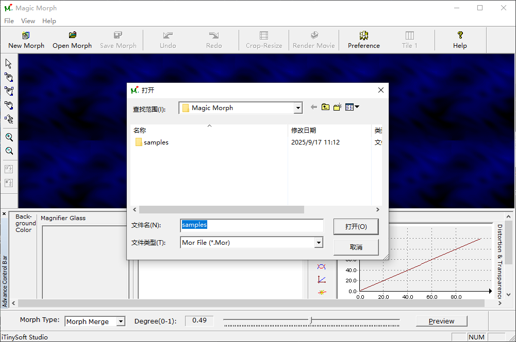Image resolution: width=516 pixels, height=342 pixels.
Task: Close the 打开 dialog
Action: 381,90
